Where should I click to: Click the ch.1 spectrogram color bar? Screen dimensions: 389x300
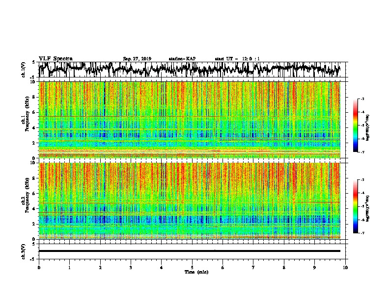coord(355,125)
